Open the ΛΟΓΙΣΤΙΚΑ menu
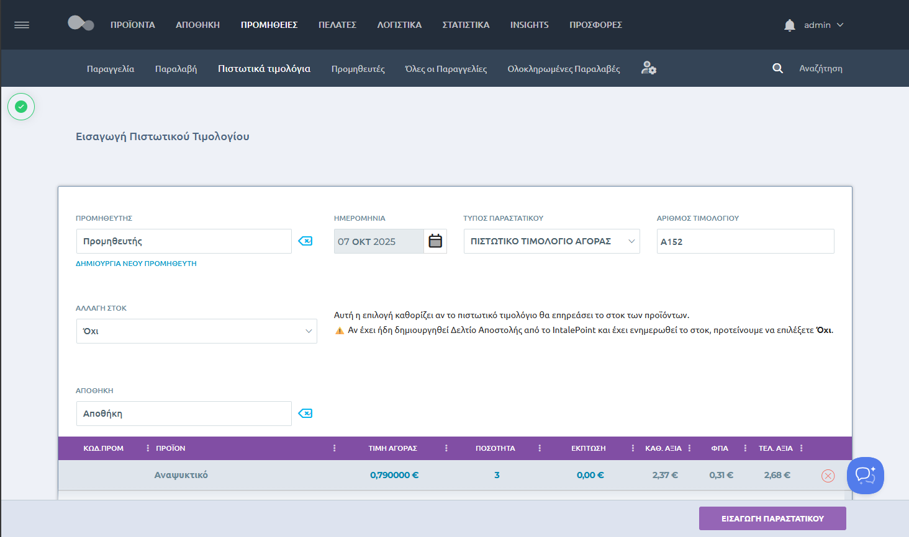Image resolution: width=909 pixels, height=537 pixels. (x=399, y=25)
